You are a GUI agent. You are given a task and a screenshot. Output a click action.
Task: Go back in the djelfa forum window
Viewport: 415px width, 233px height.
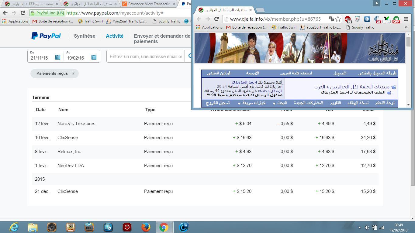[x=199, y=19]
